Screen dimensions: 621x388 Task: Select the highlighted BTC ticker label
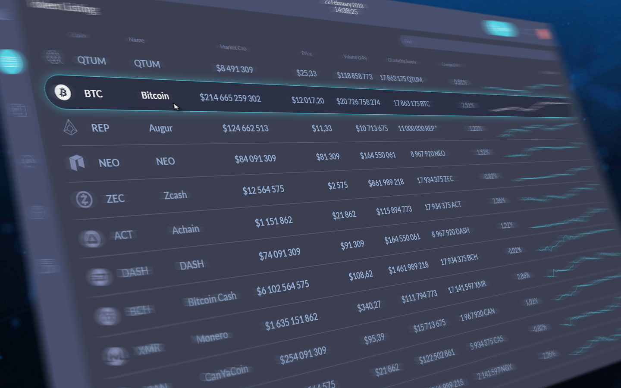pos(93,94)
